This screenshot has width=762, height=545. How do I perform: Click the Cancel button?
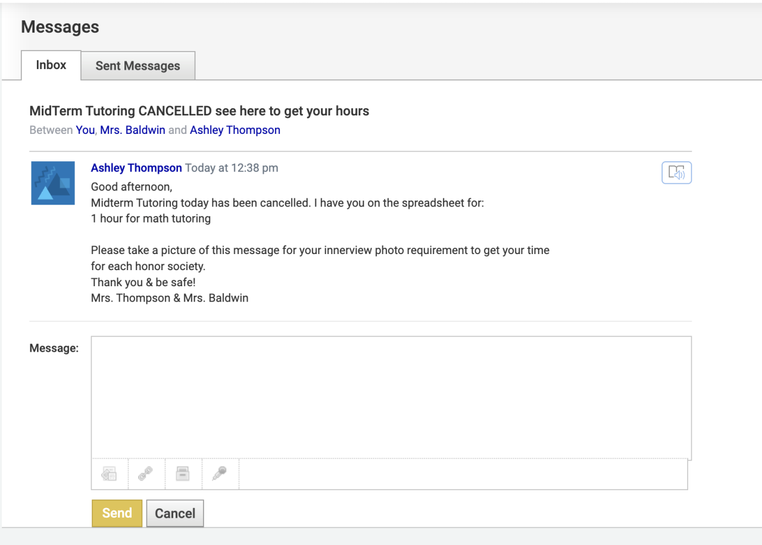175,513
